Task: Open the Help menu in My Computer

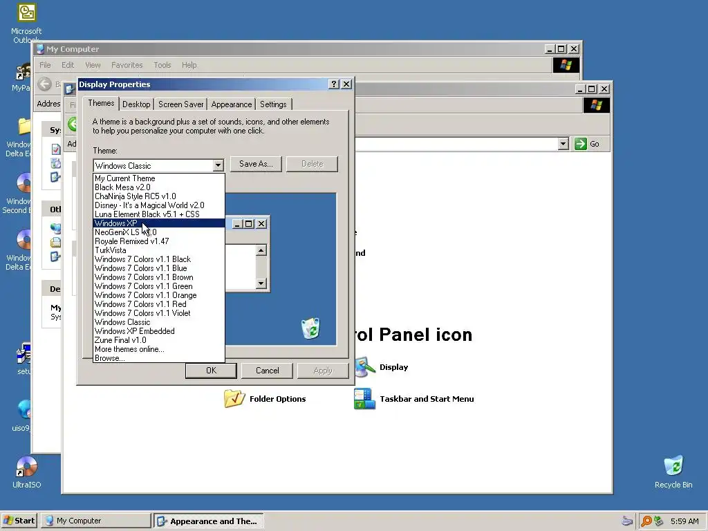Action: click(x=189, y=65)
